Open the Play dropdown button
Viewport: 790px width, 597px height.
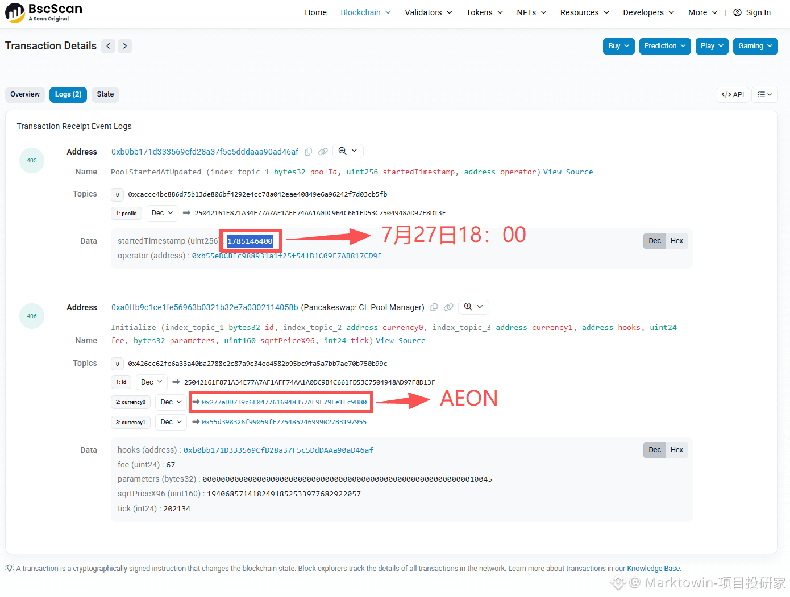[x=712, y=46]
